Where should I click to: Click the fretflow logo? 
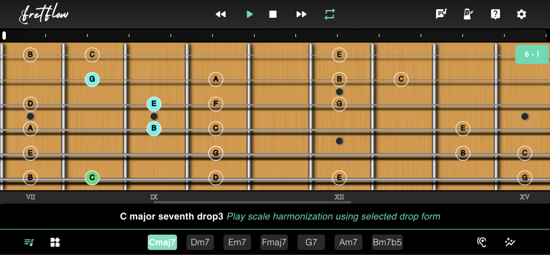click(x=44, y=14)
